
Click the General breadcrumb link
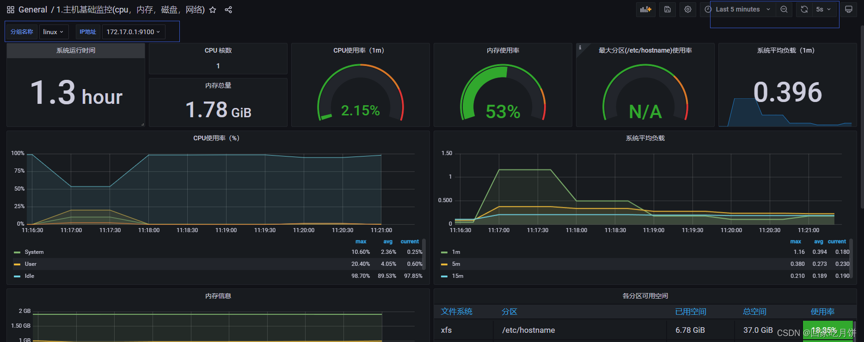(33, 10)
